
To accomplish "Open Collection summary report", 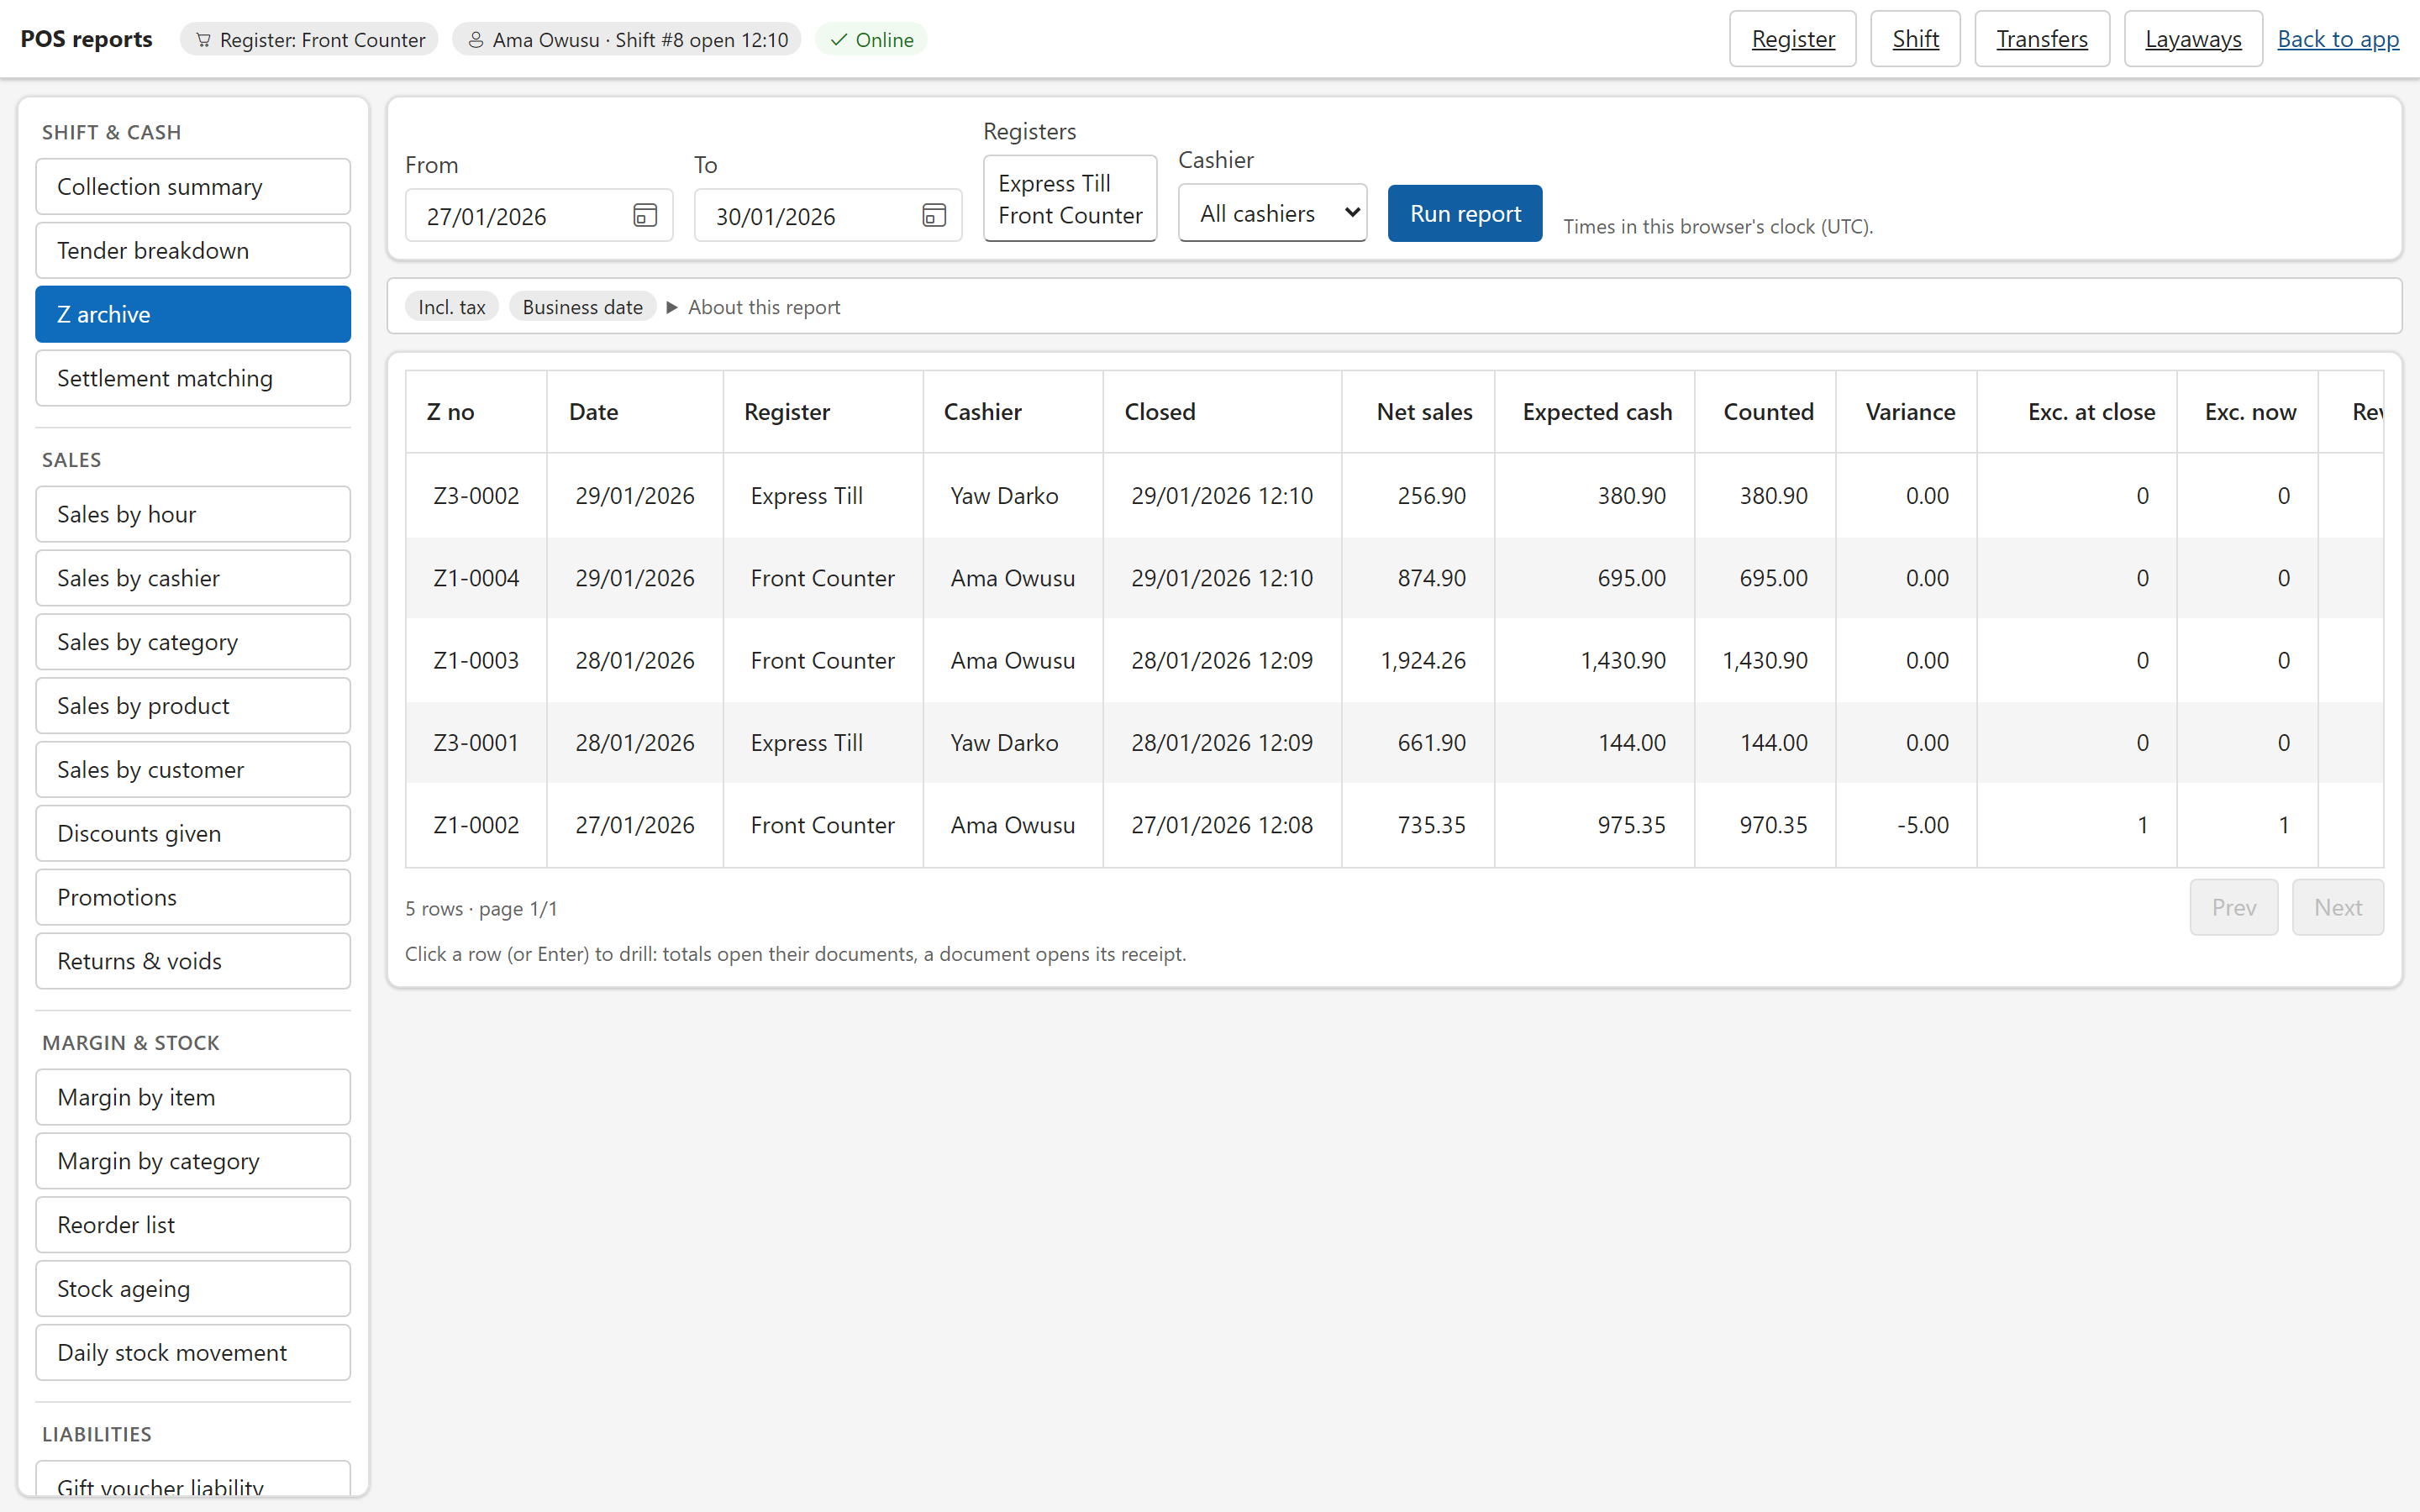I will tap(193, 187).
